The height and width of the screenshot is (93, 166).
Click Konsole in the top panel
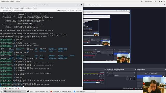coord(18,2)
